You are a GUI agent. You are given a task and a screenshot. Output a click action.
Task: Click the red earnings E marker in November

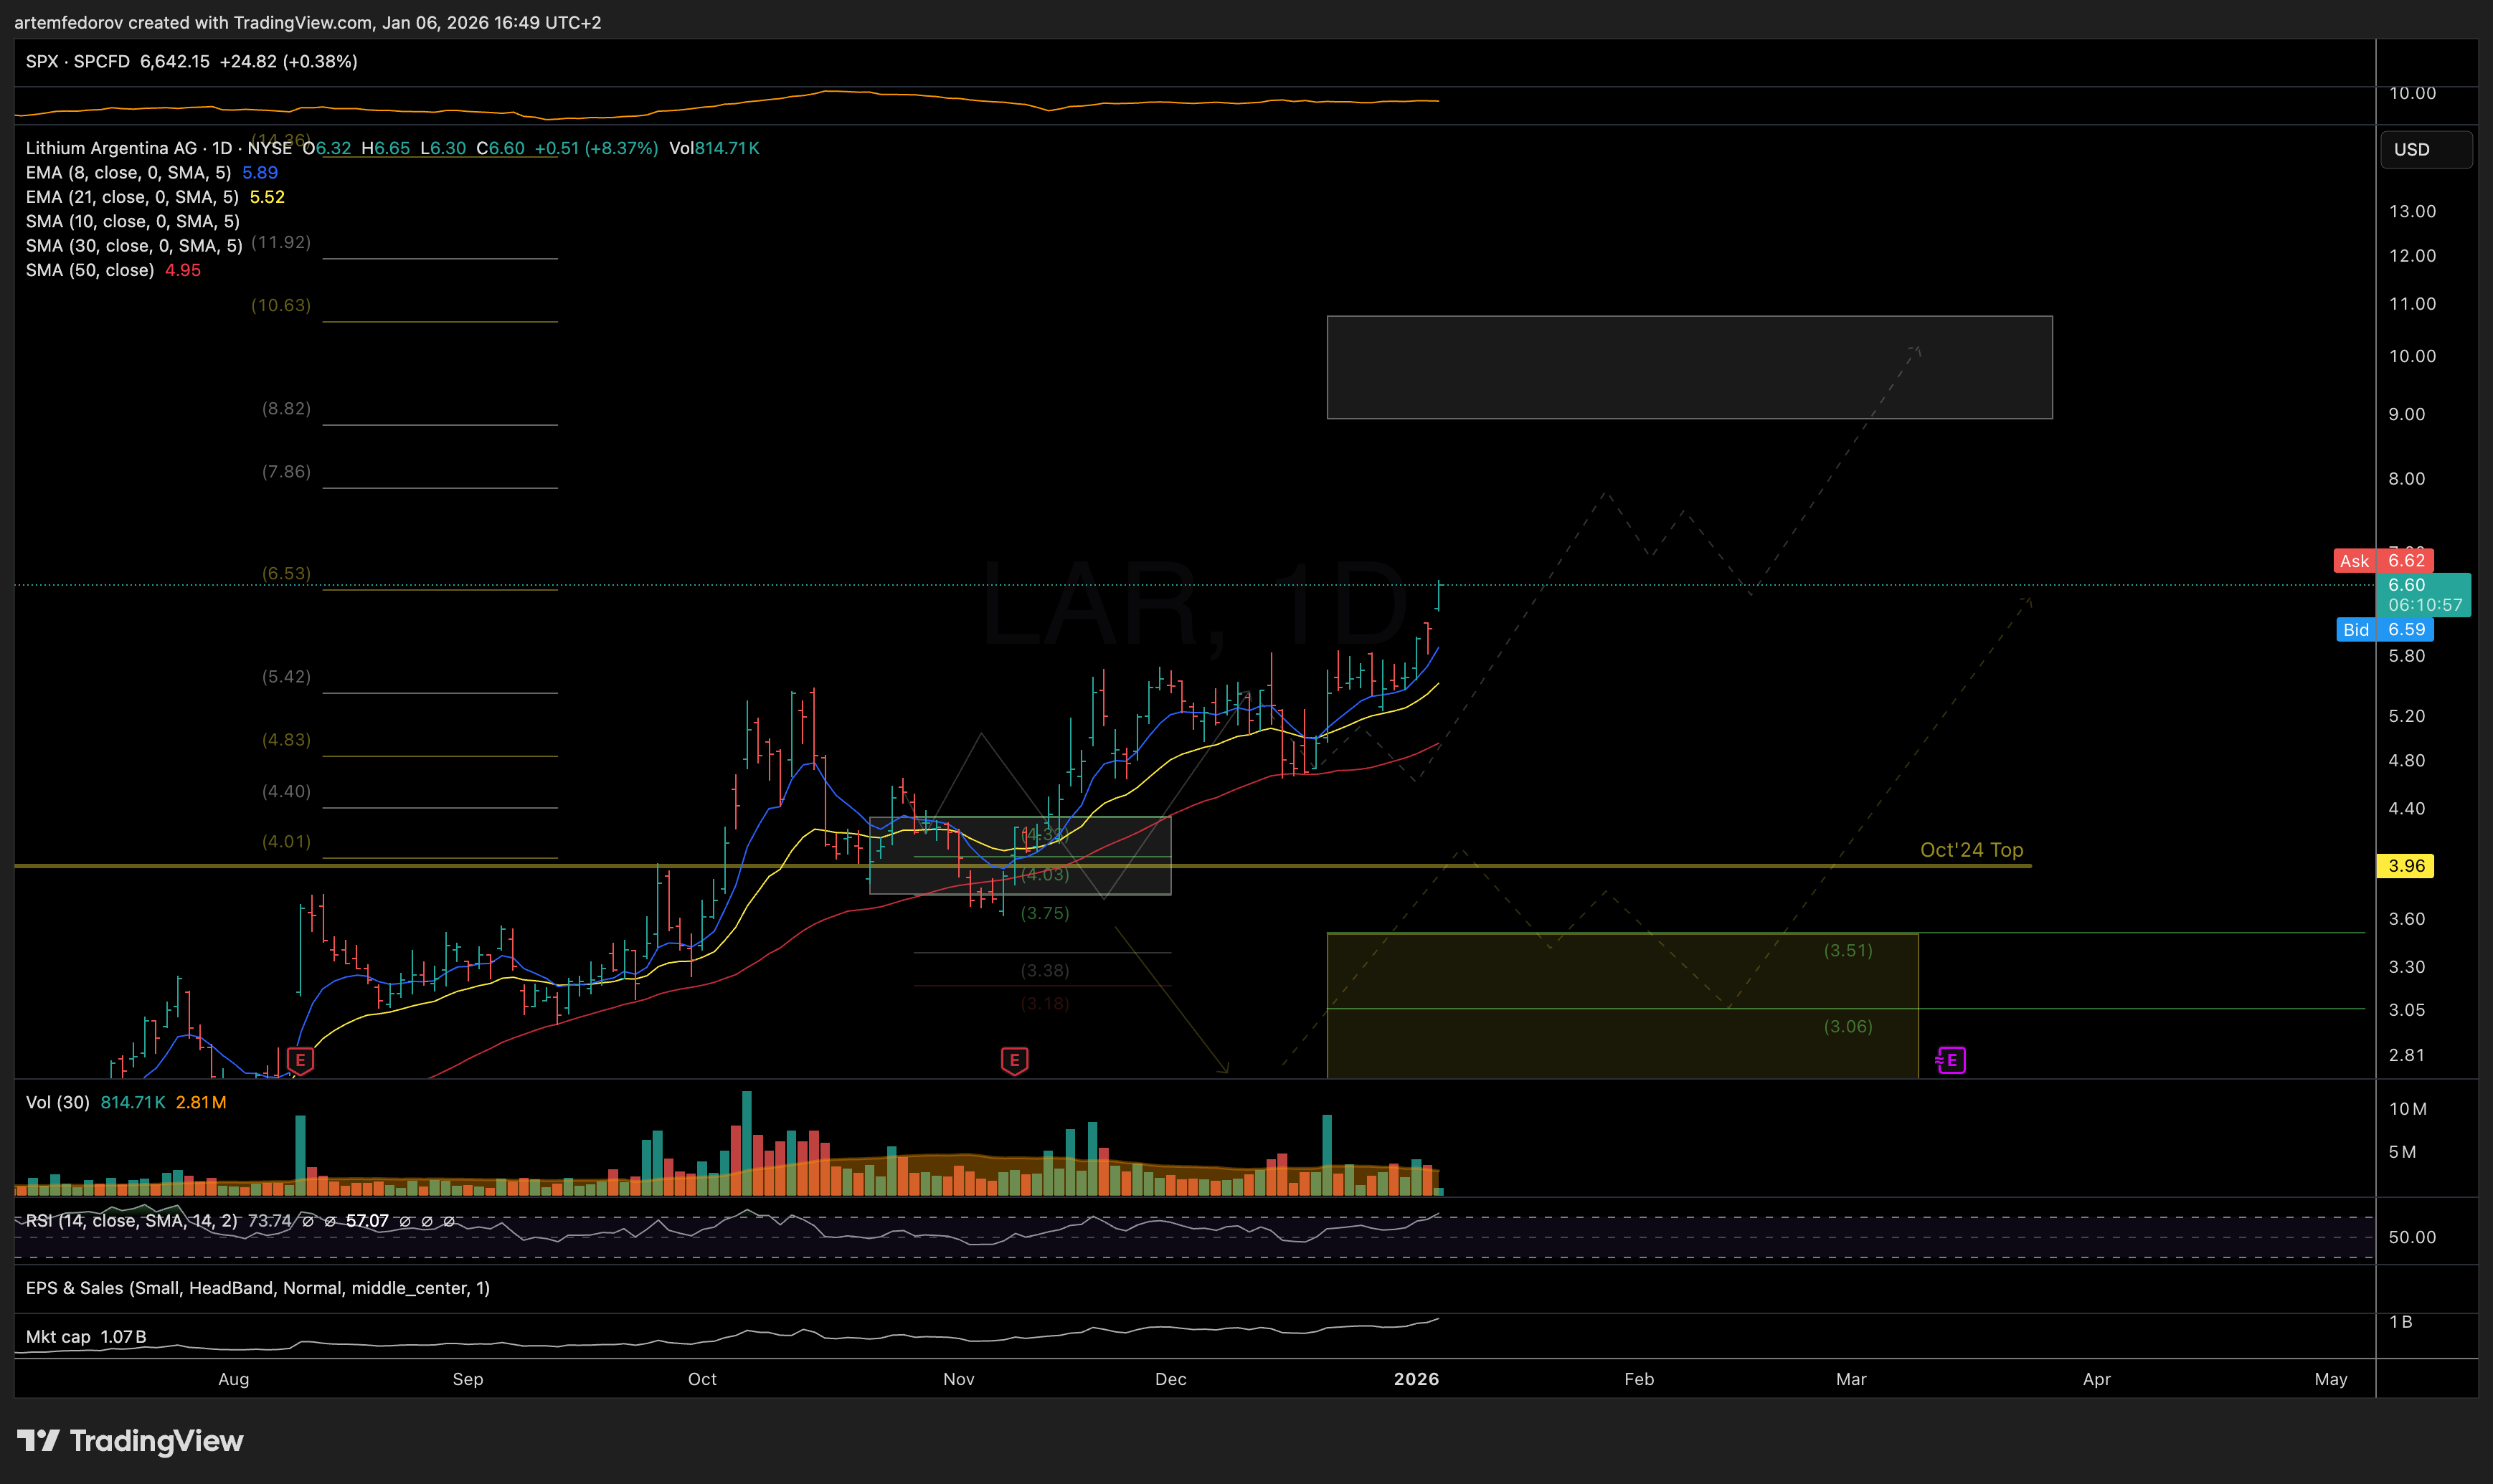coord(1014,1060)
